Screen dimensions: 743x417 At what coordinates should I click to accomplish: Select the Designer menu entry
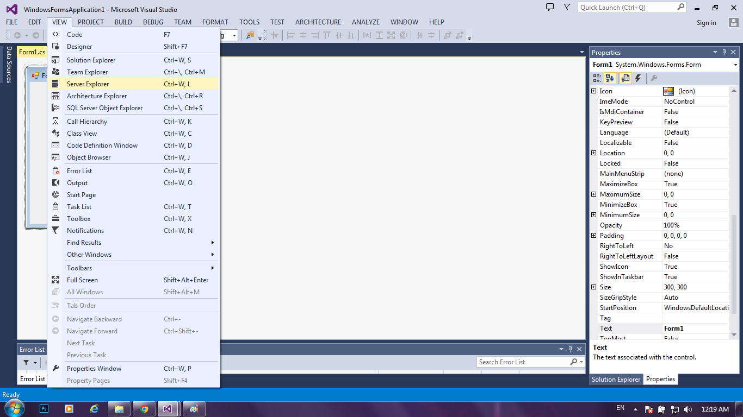tap(133, 47)
